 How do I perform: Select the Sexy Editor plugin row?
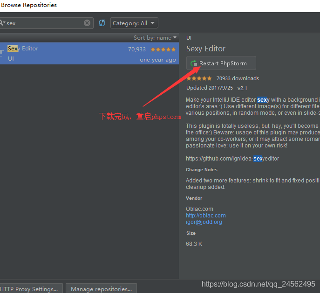(x=89, y=53)
